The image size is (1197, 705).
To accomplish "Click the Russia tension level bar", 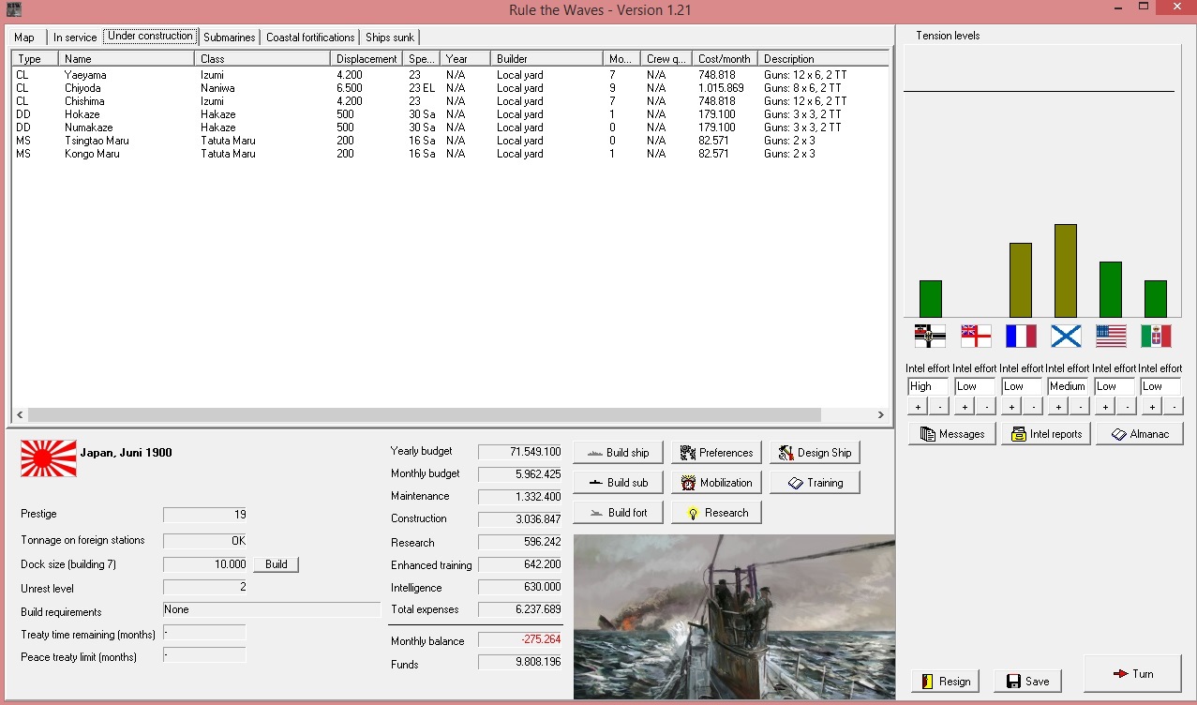I will pyautogui.click(x=1066, y=271).
